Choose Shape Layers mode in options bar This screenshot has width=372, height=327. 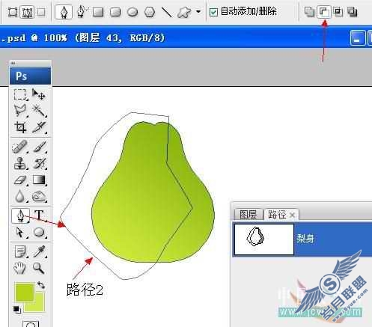pyautogui.click(x=13, y=12)
